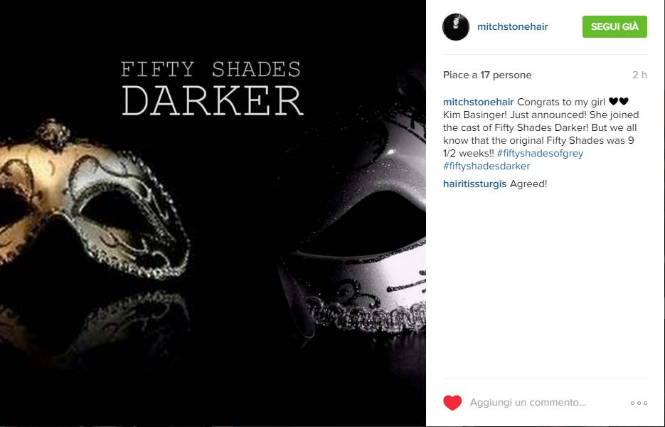Click the Fifty Shades Darker post image

213,213
